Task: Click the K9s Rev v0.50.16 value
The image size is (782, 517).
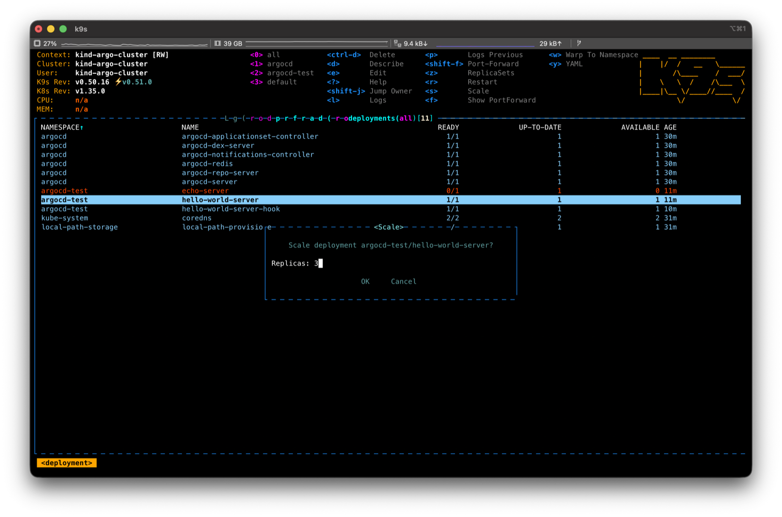Action: click(92, 82)
